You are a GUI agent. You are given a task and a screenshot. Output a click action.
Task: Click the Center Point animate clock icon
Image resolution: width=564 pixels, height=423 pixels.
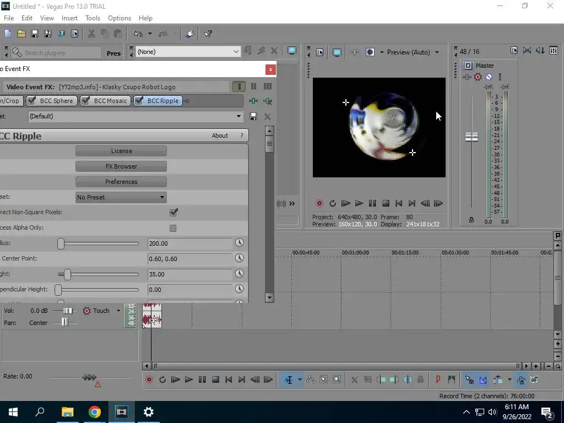[239, 258]
